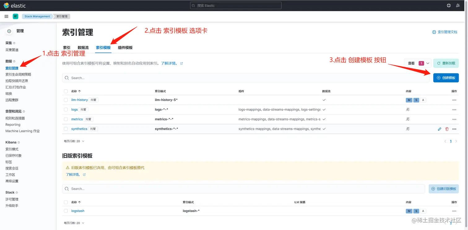This screenshot has height=230, width=468.
Task: Open rows-per-page dropdown for index templates
Action: click(x=74, y=141)
